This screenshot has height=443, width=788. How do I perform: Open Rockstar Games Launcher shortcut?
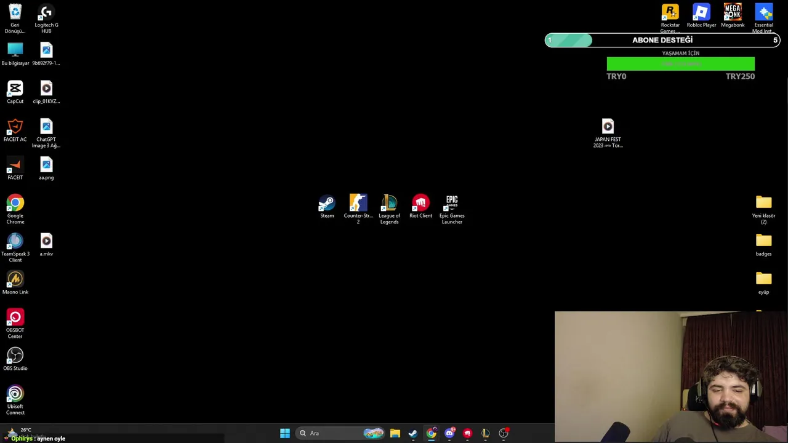670,18
